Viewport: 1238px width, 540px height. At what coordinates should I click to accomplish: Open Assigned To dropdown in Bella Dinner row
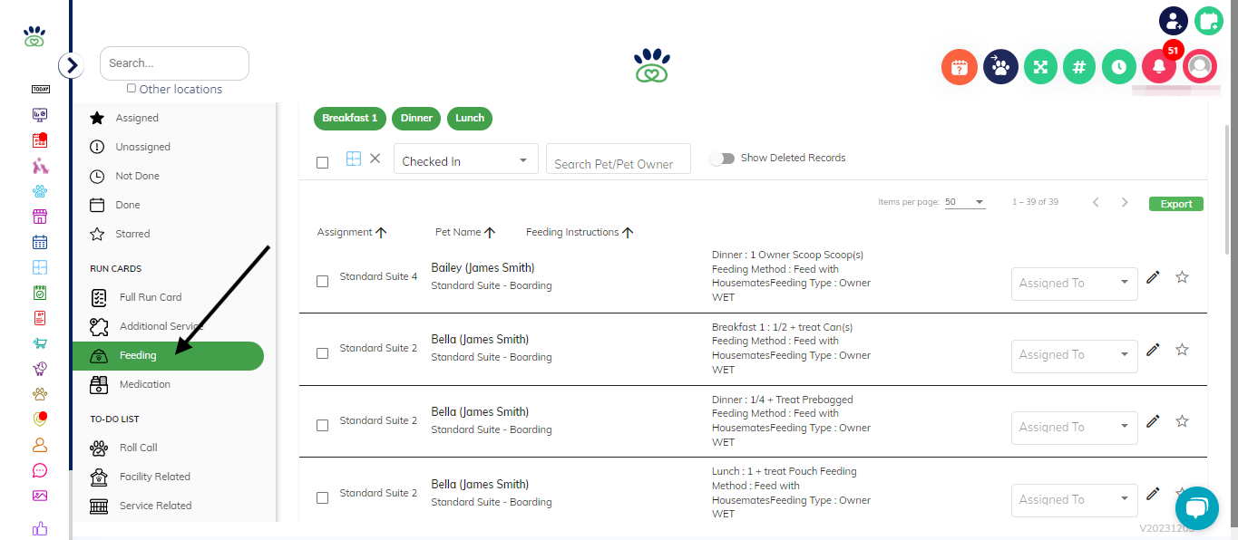tap(1075, 427)
